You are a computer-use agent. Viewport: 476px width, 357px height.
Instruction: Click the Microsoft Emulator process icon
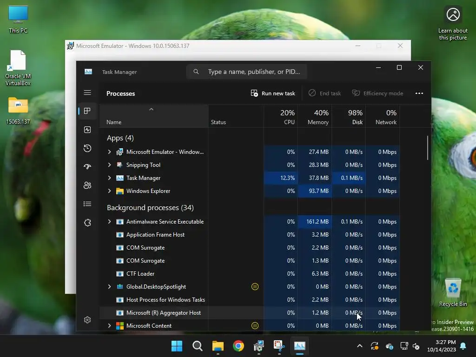pyautogui.click(x=120, y=152)
